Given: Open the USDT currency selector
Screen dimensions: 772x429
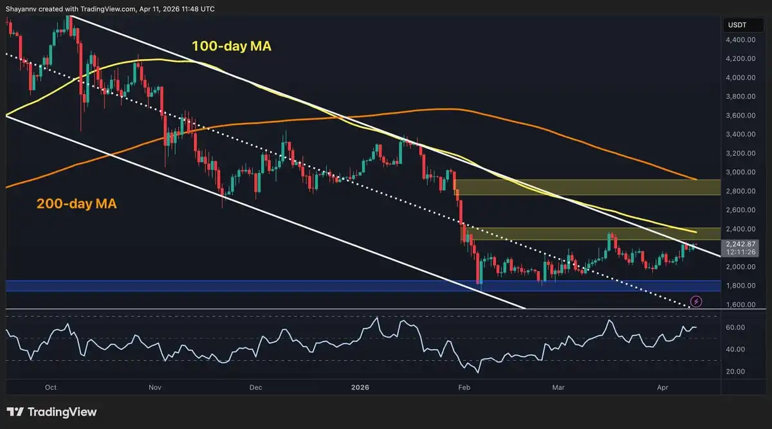Looking at the screenshot, I should [x=737, y=25].
